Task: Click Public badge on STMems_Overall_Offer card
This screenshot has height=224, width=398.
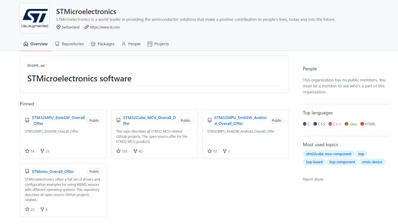Action: point(94,171)
